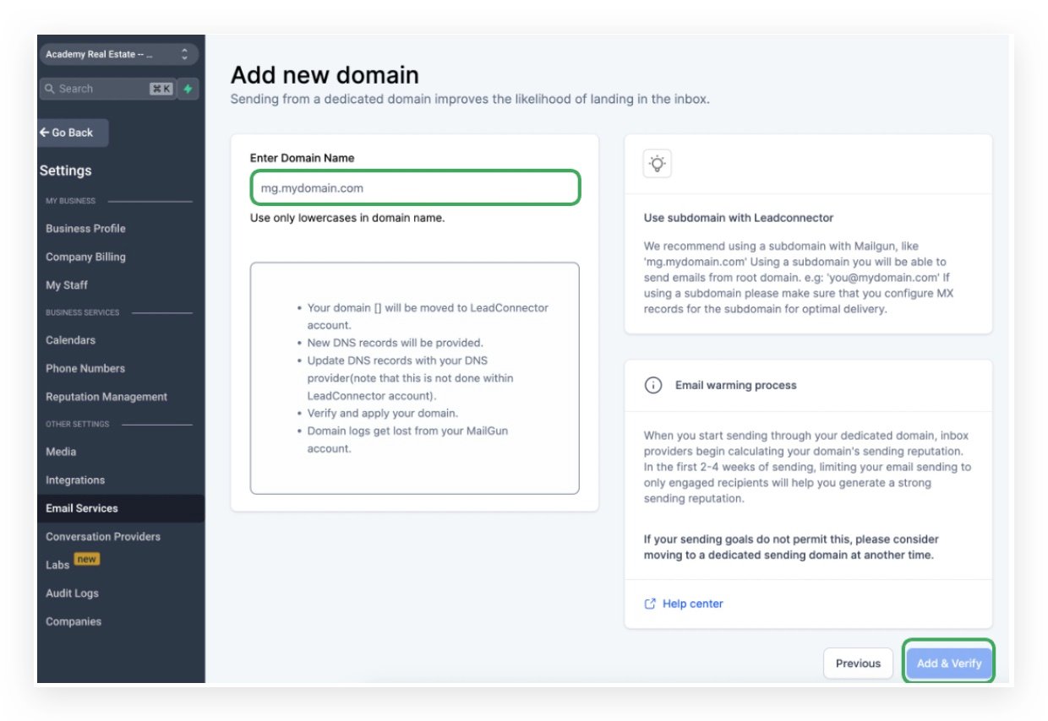This screenshot has width=1048, height=721.
Task: Open Reputation Management
Action: point(106,397)
